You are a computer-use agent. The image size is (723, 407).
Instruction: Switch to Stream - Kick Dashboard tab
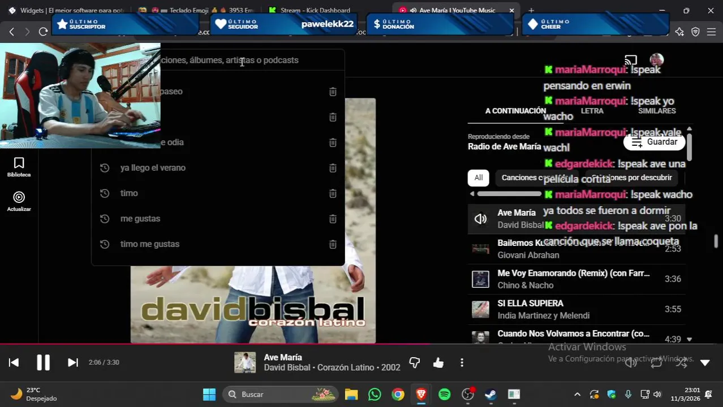[315, 10]
